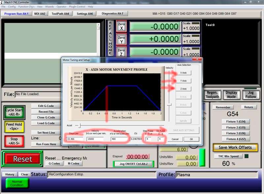Click the Cycle Start button
Screen dimensions: 264x194
coord(14,112)
